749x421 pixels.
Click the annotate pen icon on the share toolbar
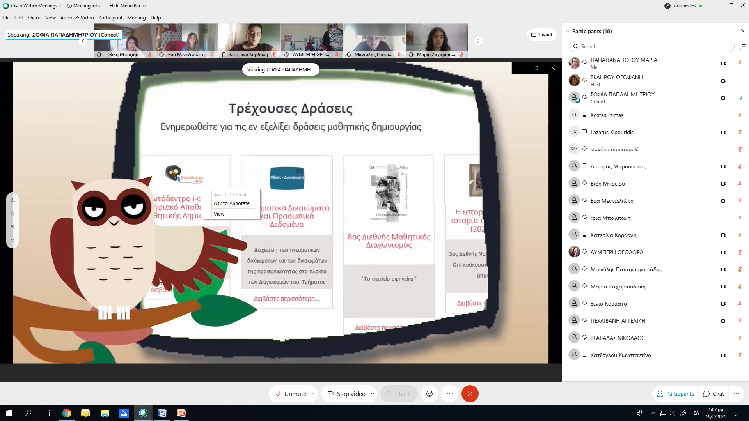click(x=12, y=200)
